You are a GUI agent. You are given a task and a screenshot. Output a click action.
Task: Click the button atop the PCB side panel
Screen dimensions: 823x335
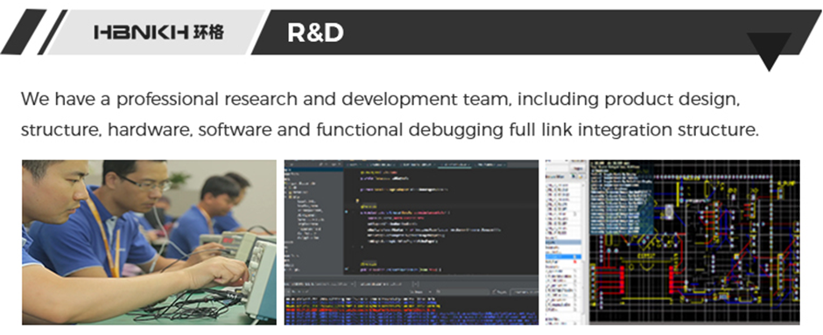[579, 169]
